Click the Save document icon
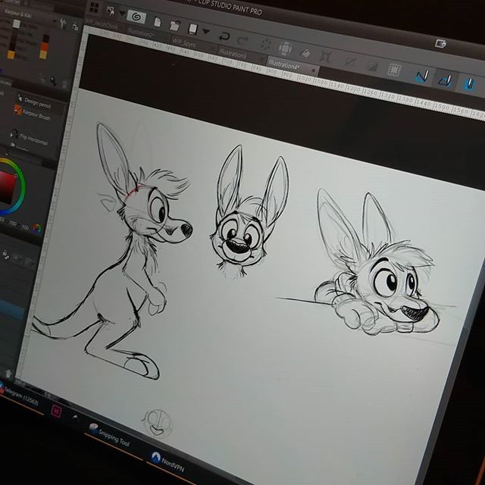 click(192, 29)
